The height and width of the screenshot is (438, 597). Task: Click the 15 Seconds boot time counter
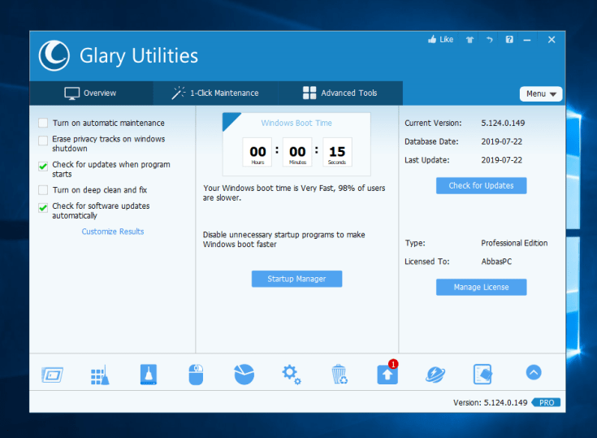pyautogui.click(x=337, y=152)
